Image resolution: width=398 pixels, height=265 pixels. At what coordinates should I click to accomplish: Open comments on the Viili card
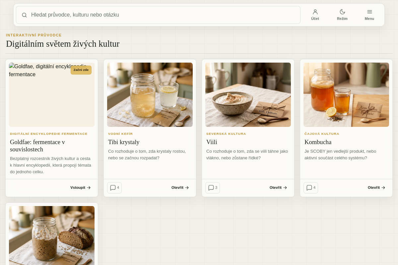[213, 188]
